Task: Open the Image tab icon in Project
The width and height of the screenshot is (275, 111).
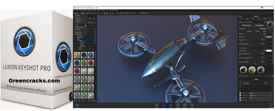Action: [x=270, y=18]
